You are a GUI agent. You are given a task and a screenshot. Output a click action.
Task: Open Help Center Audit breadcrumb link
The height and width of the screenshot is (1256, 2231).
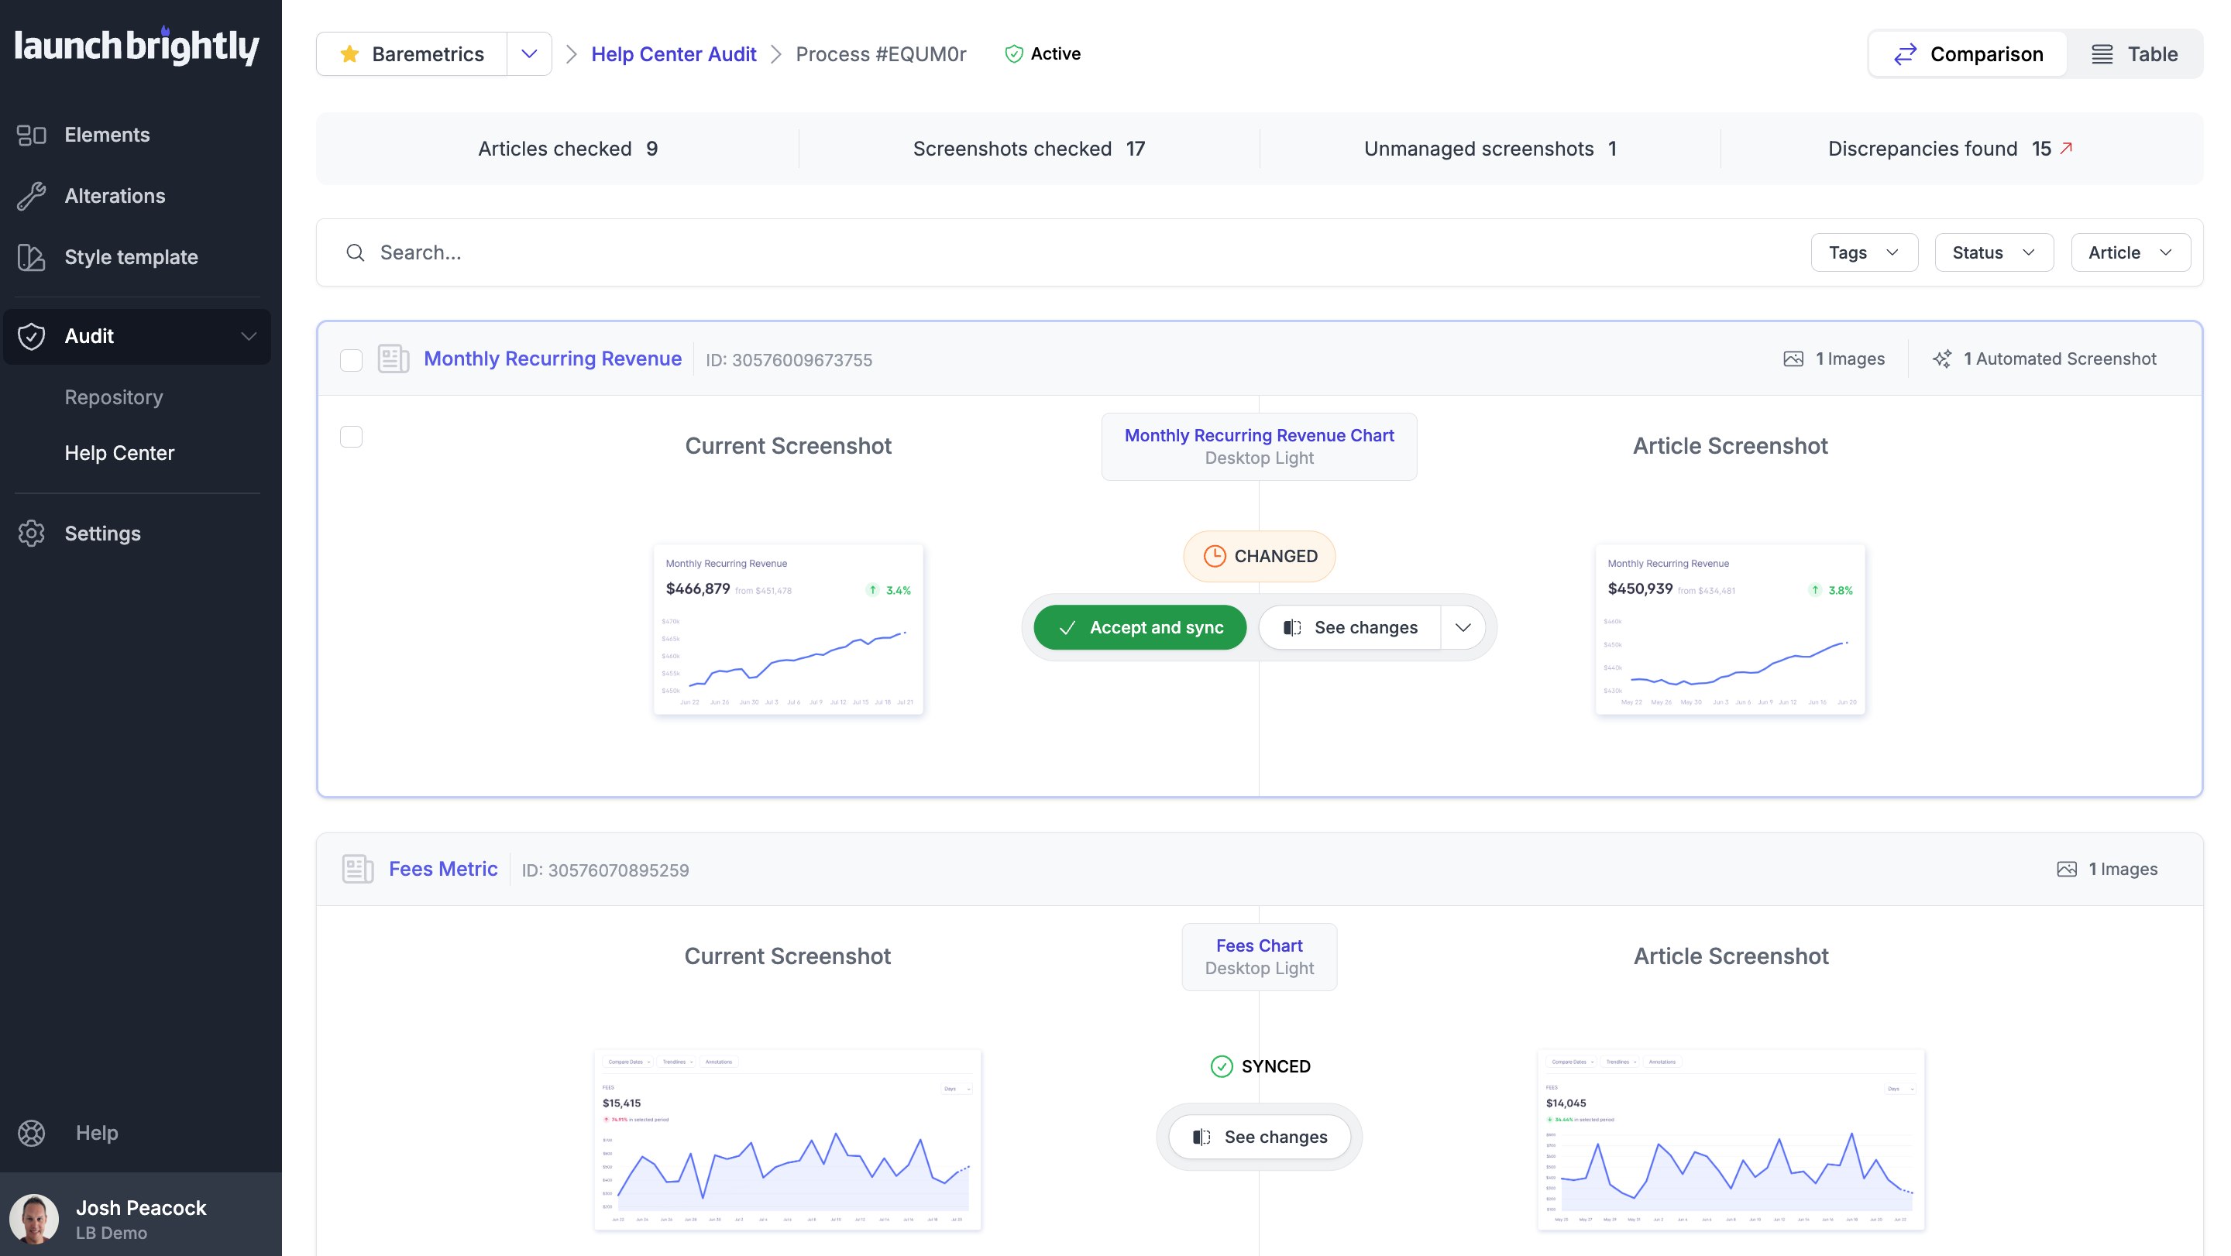(x=673, y=53)
